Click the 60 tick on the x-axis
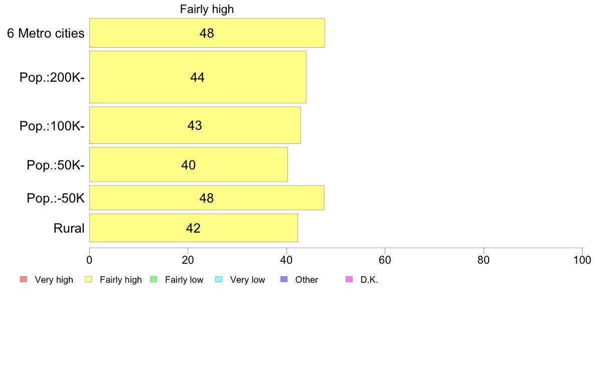 point(385,260)
